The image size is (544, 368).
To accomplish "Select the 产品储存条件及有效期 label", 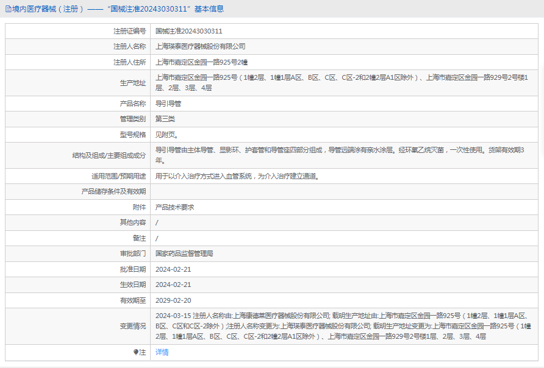I will click(x=114, y=192).
